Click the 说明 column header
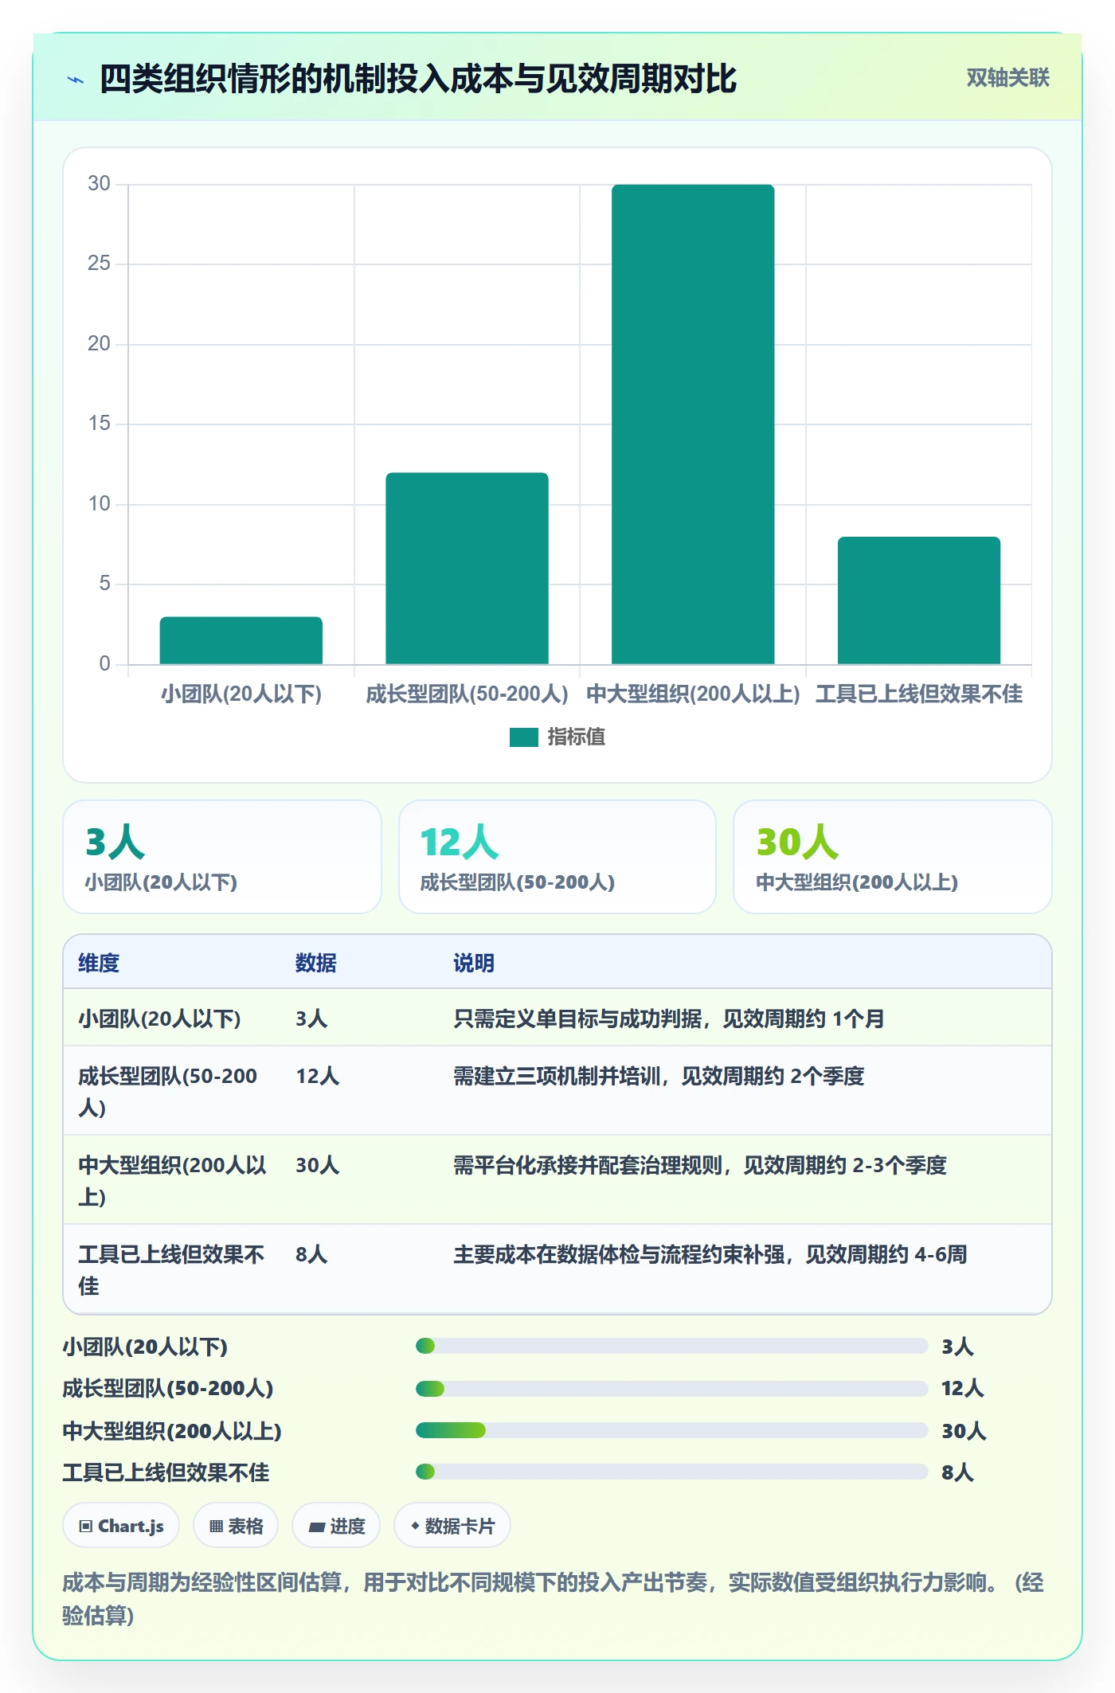The height and width of the screenshot is (1693, 1115). (474, 963)
